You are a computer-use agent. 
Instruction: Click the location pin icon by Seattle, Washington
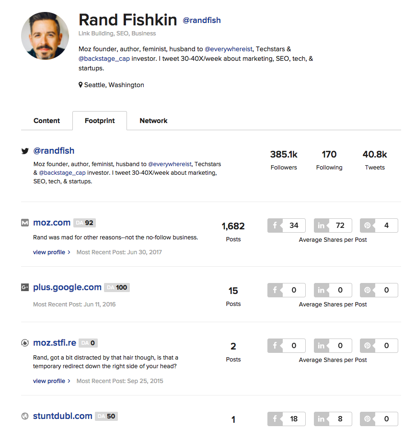click(81, 85)
